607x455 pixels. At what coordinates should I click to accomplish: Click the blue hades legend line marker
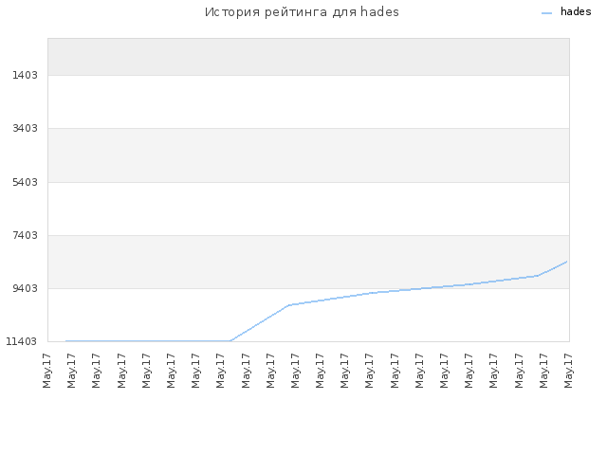click(x=546, y=13)
